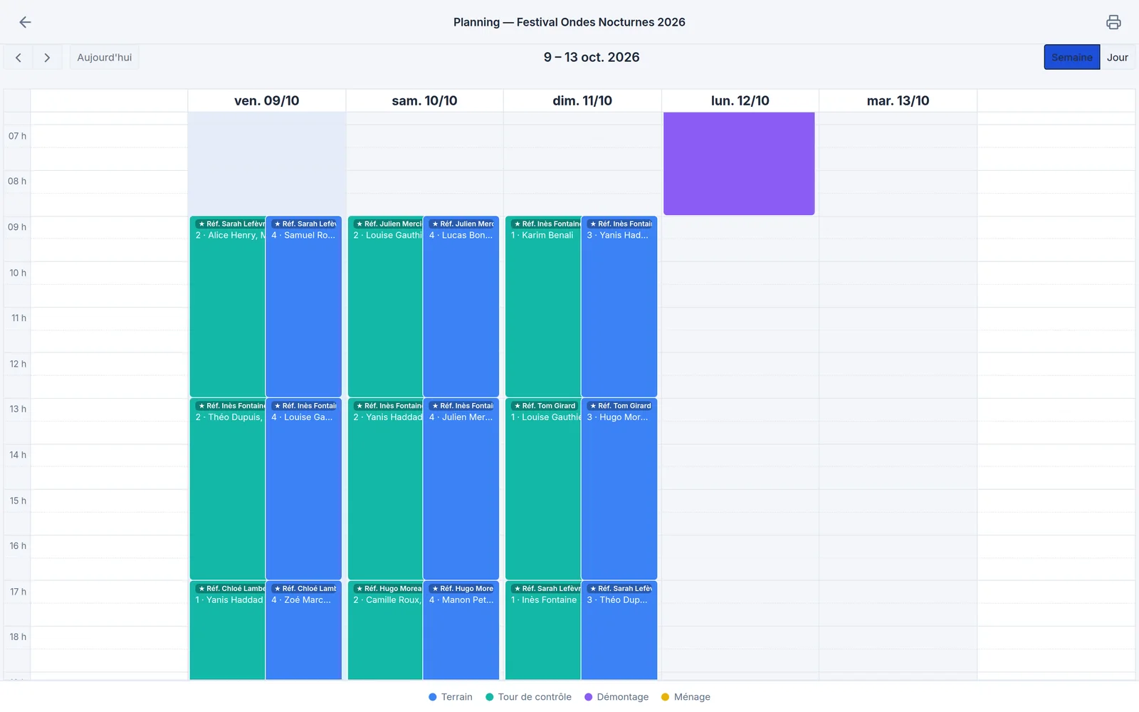Click the blue Terrain legend dot
This screenshot has height=712, width=1139.
click(433, 697)
